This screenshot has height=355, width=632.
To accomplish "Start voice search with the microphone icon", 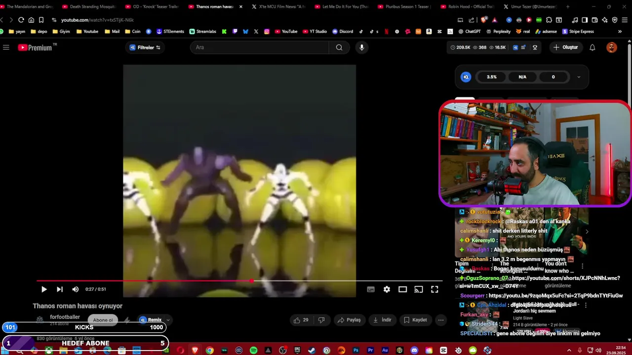I will pyautogui.click(x=361, y=47).
